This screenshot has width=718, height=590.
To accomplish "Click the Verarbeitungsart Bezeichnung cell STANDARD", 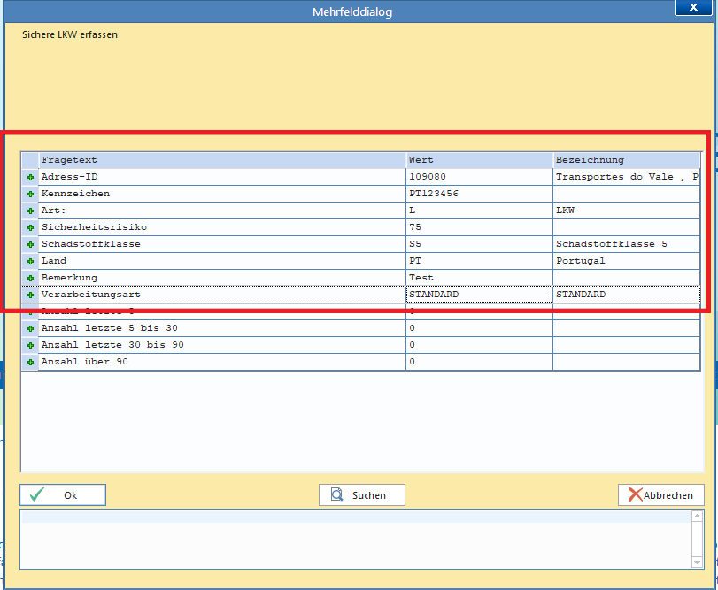I will click(627, 295).
